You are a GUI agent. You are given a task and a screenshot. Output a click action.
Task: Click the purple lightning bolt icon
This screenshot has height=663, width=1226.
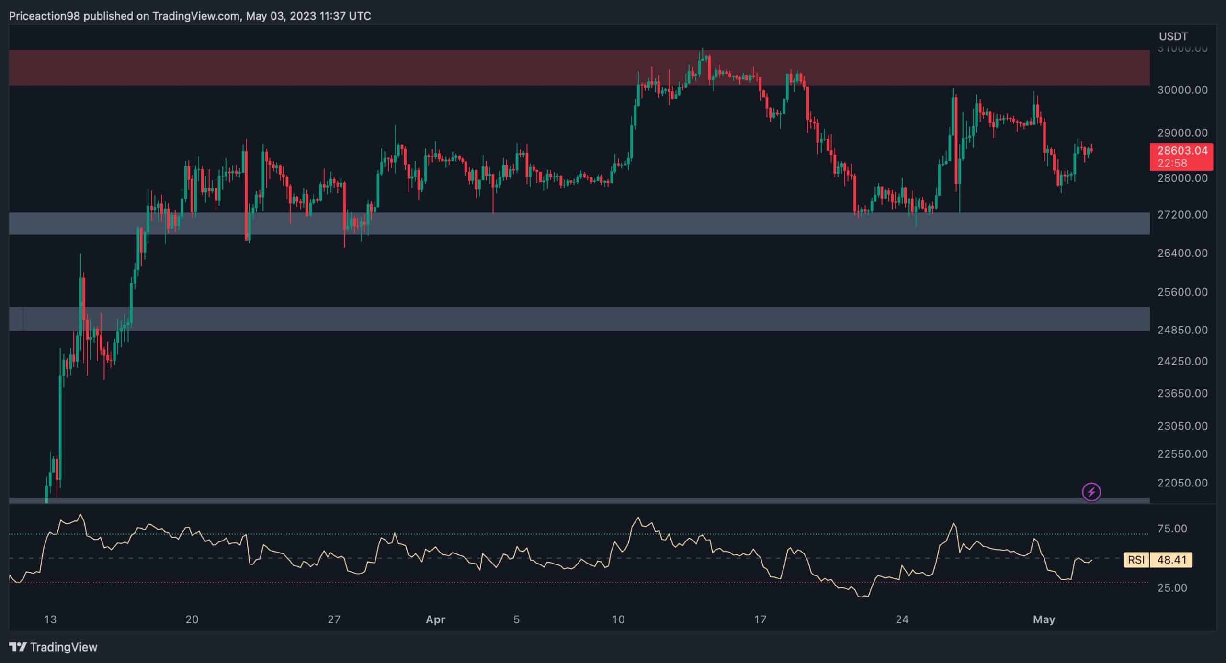(x=1091, y=492)
